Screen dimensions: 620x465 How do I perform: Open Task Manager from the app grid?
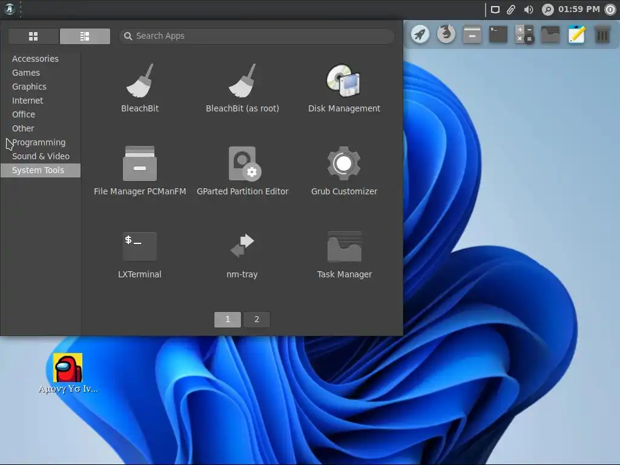[x=344, y=255]
